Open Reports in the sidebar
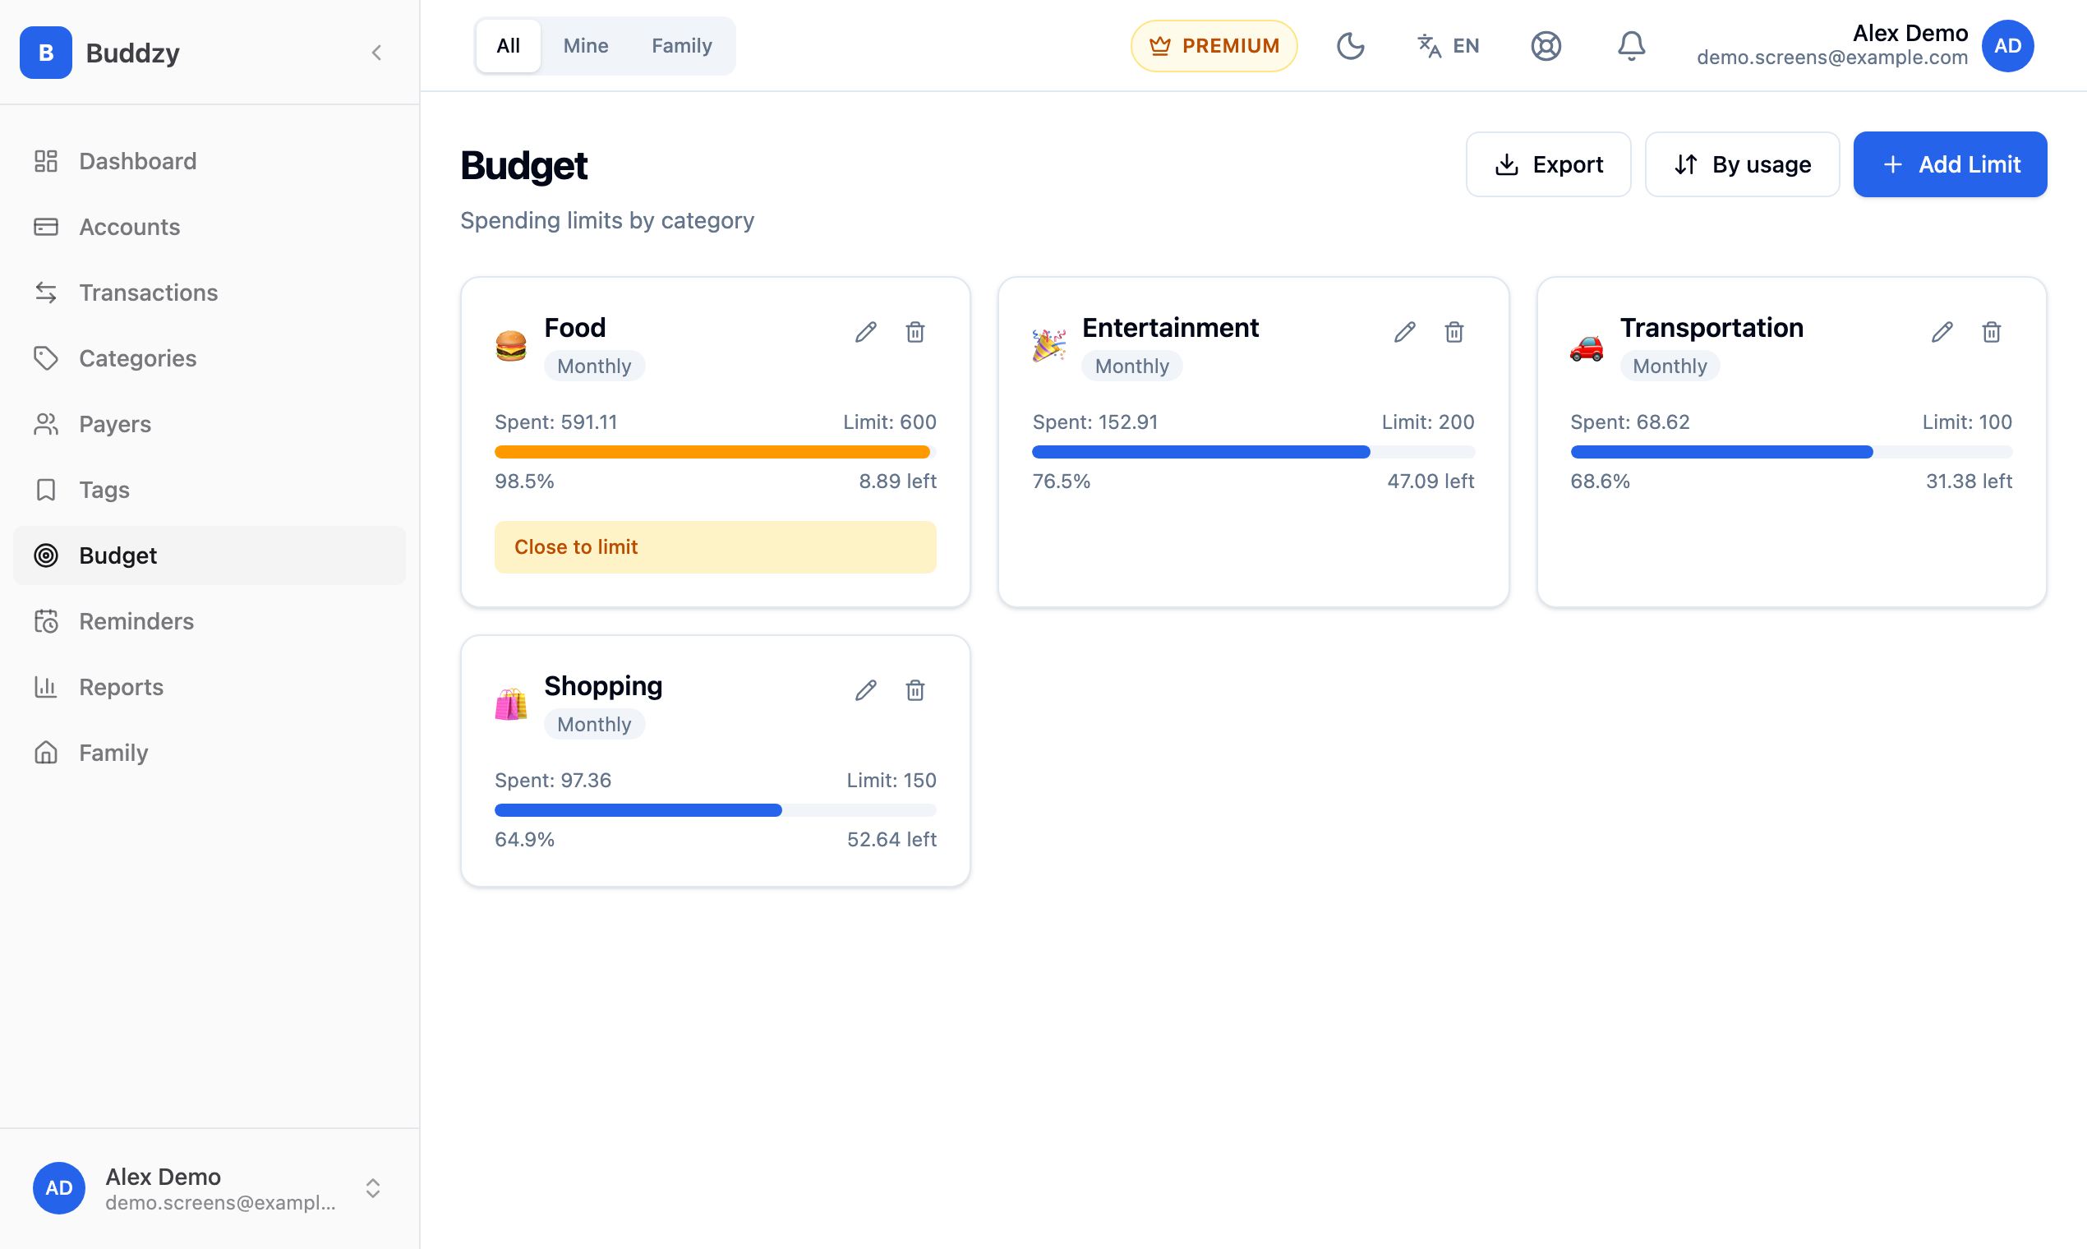The width and height of the screenshot is (2087, 1249). [x=210, y=687]
